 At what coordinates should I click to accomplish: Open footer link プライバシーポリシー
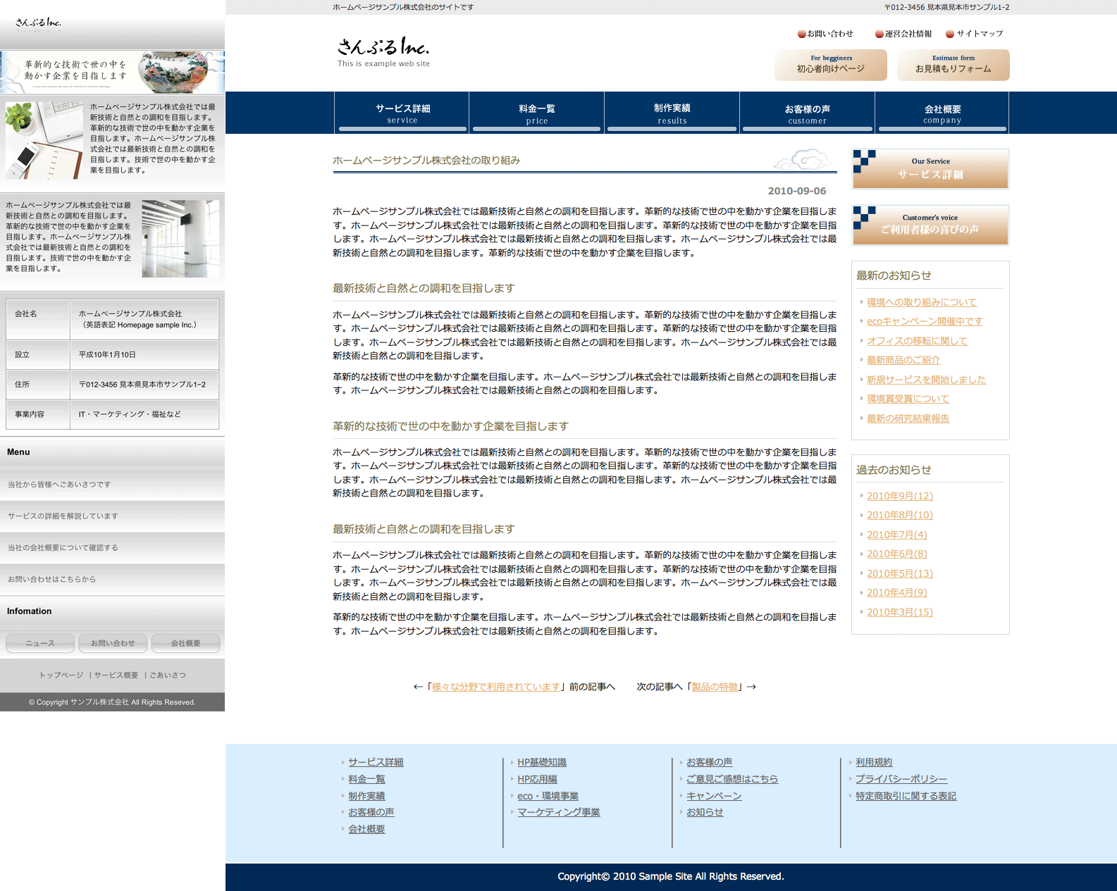click(901, 779)
